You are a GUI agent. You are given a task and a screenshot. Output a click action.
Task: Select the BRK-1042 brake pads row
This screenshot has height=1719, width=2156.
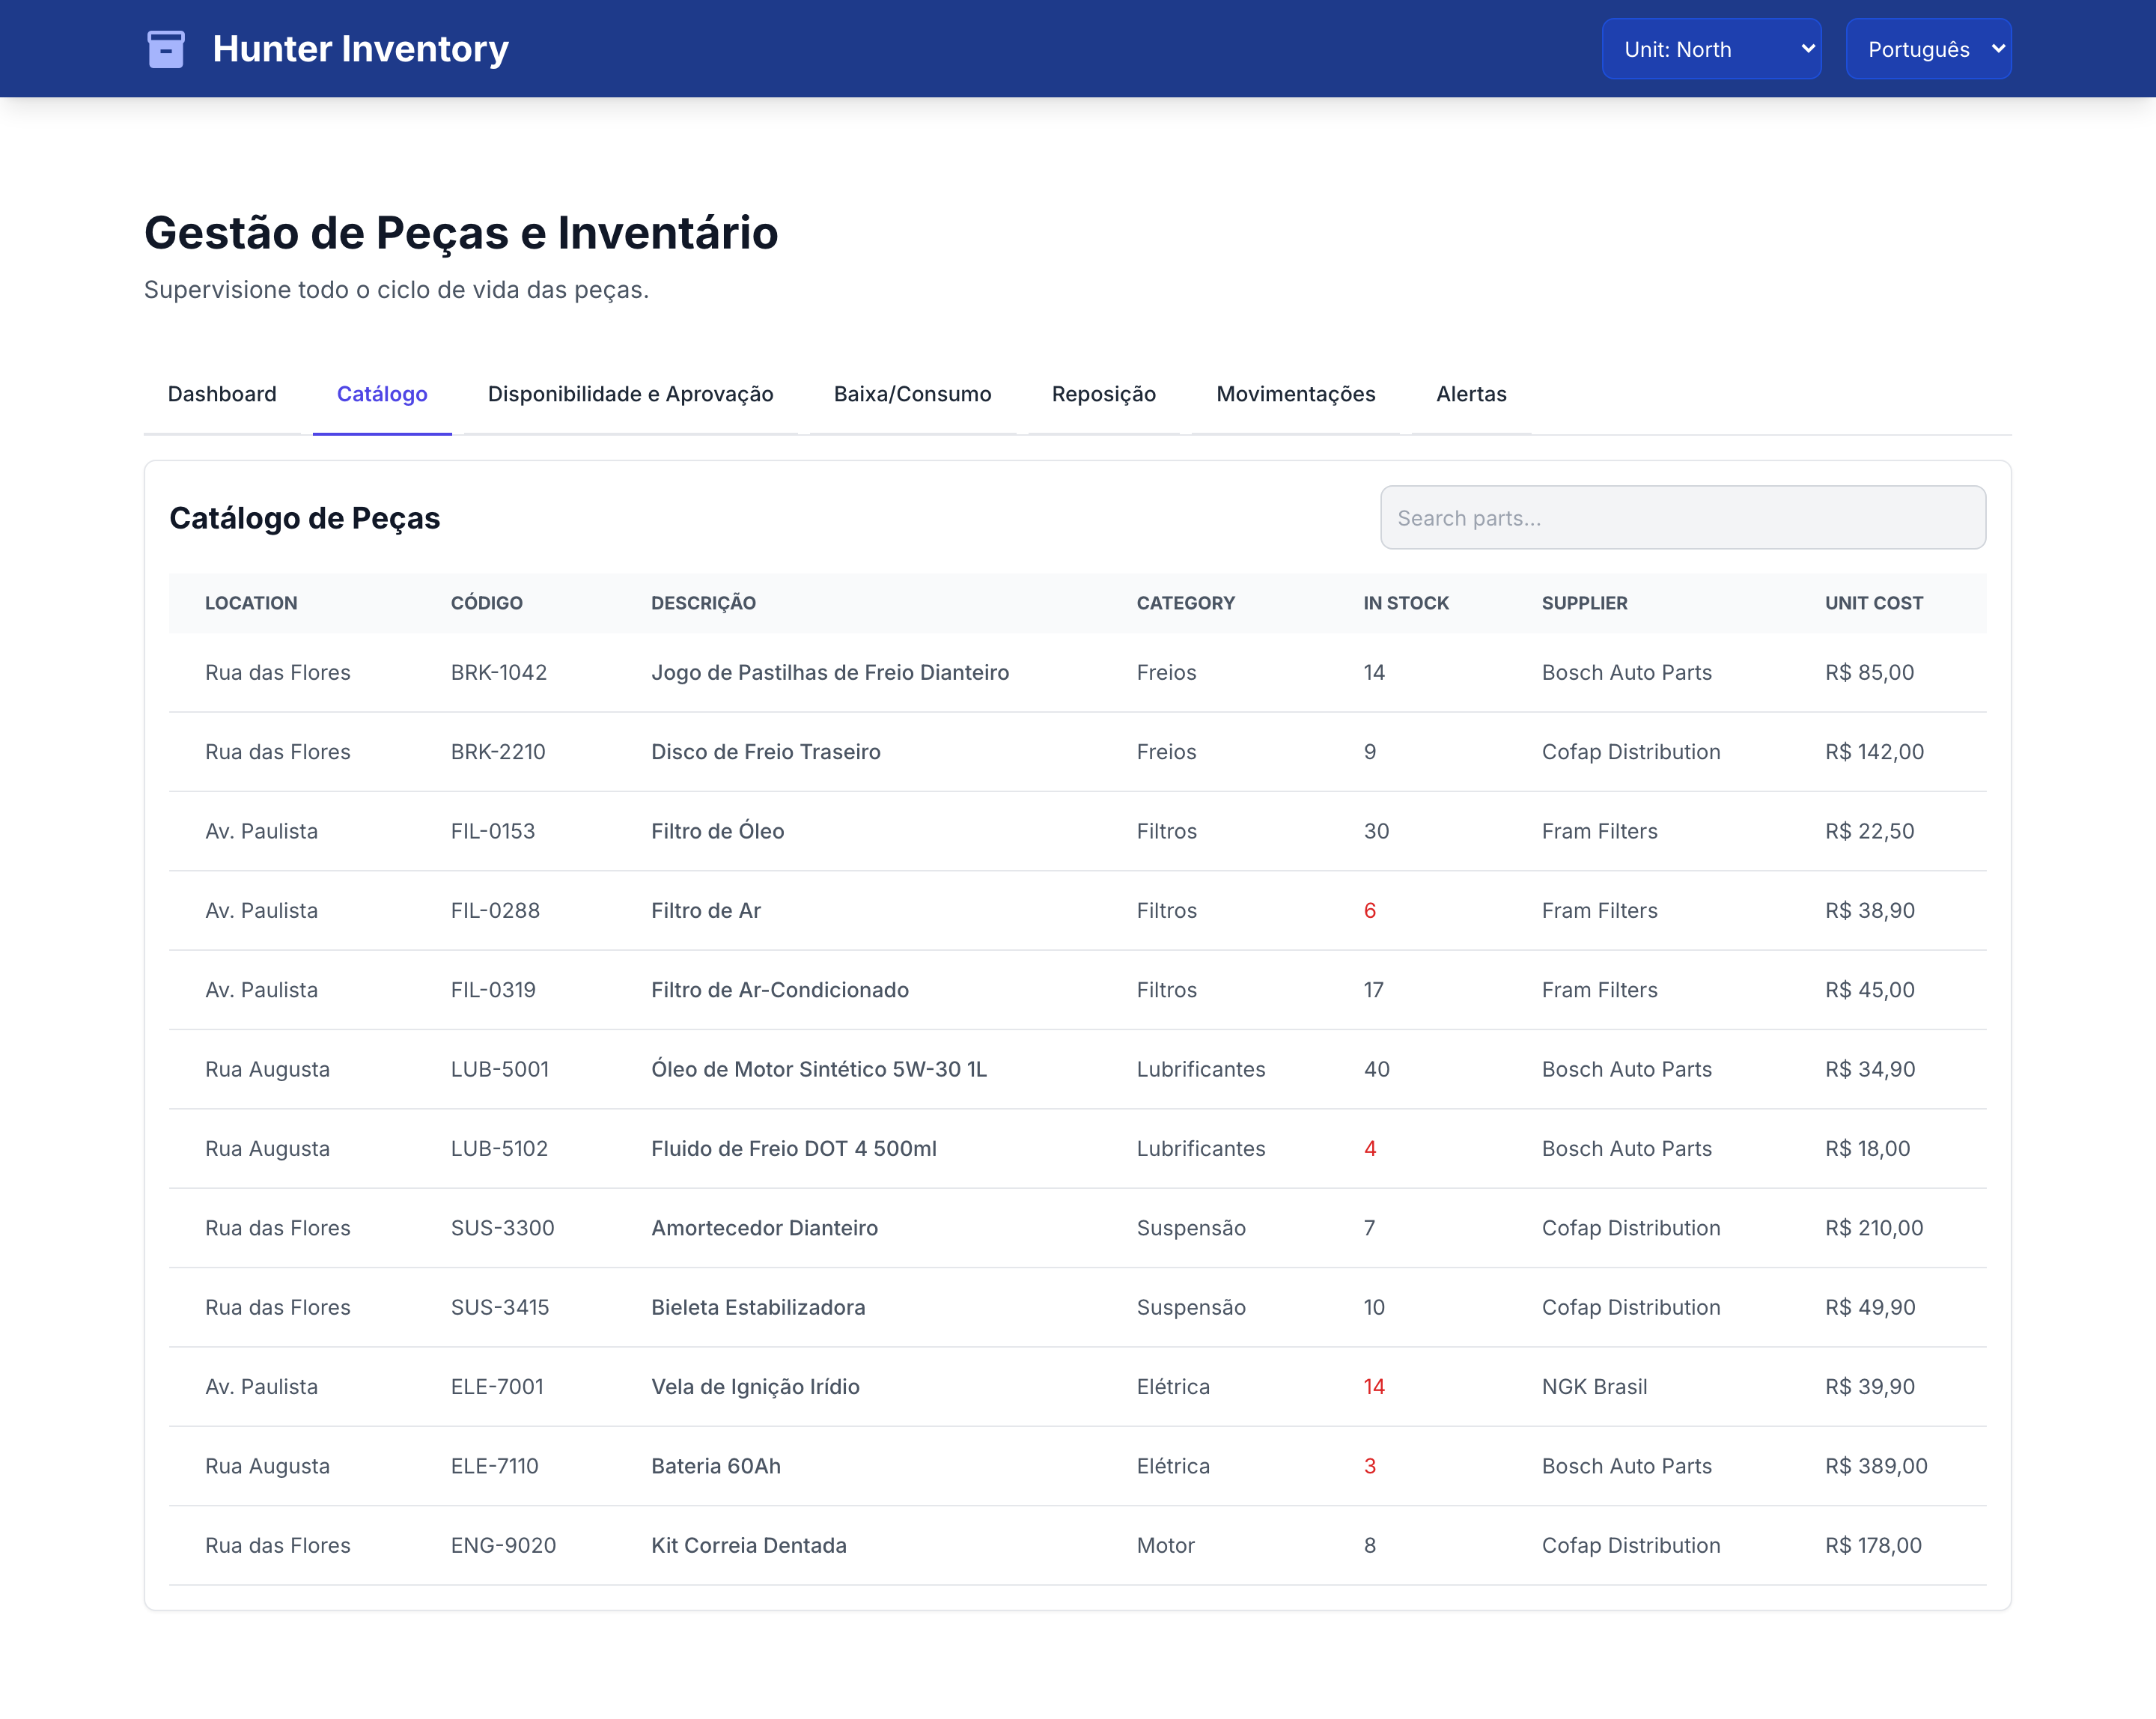coord(1077,672)
